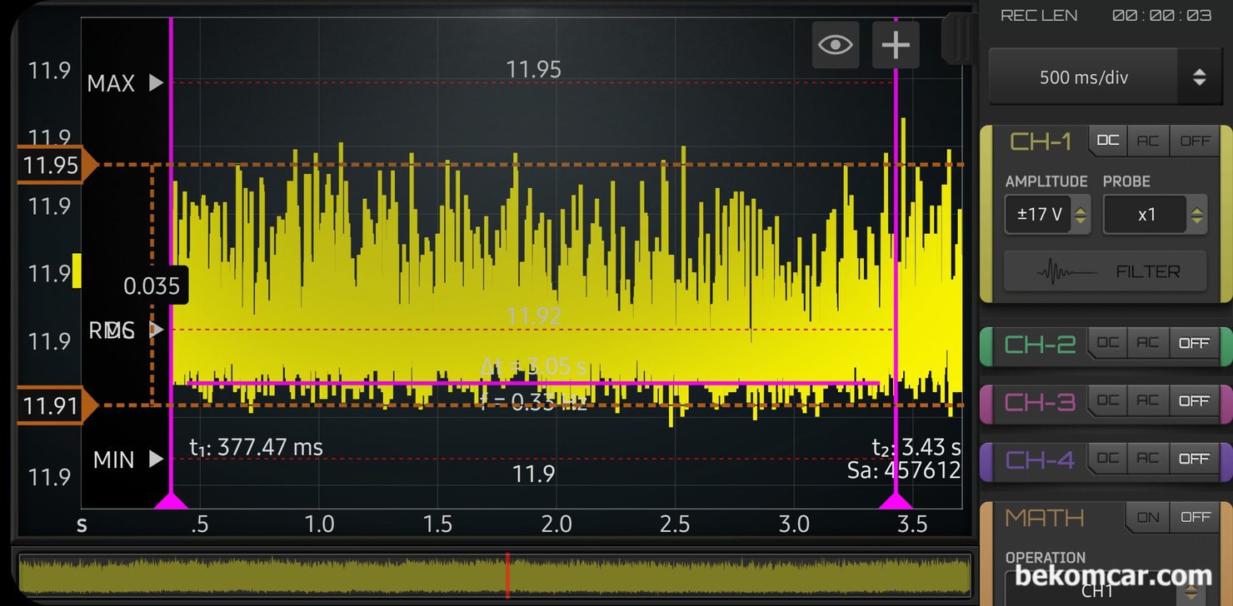
Task: Set CH-3 coupling to DC
Action: [x=1108, y=400]
